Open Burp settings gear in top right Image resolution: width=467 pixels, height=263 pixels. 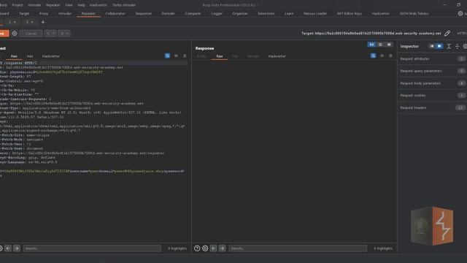click(460, 14)
